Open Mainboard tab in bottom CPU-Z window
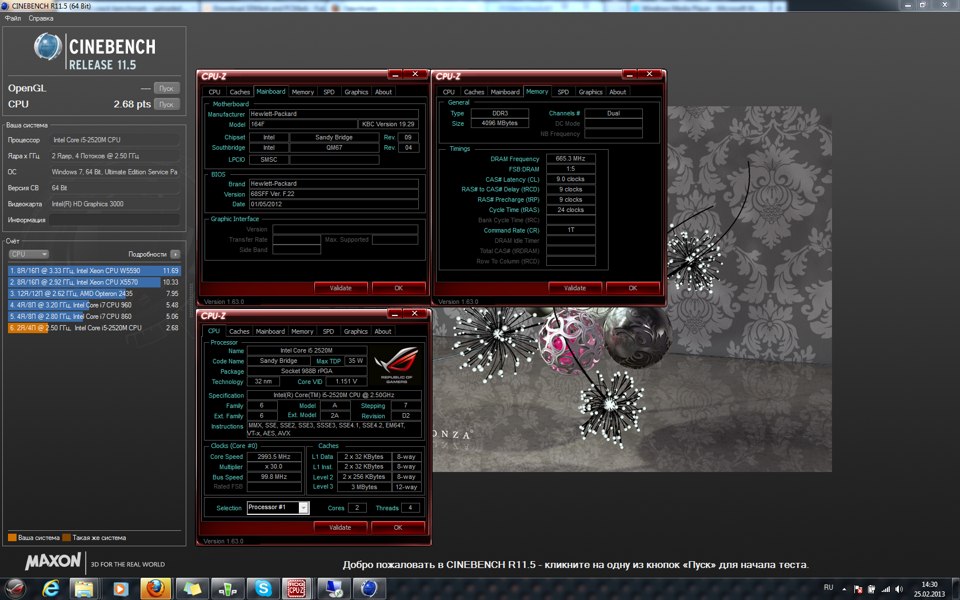This screenshot has width=960, height=600. [270, 331]
